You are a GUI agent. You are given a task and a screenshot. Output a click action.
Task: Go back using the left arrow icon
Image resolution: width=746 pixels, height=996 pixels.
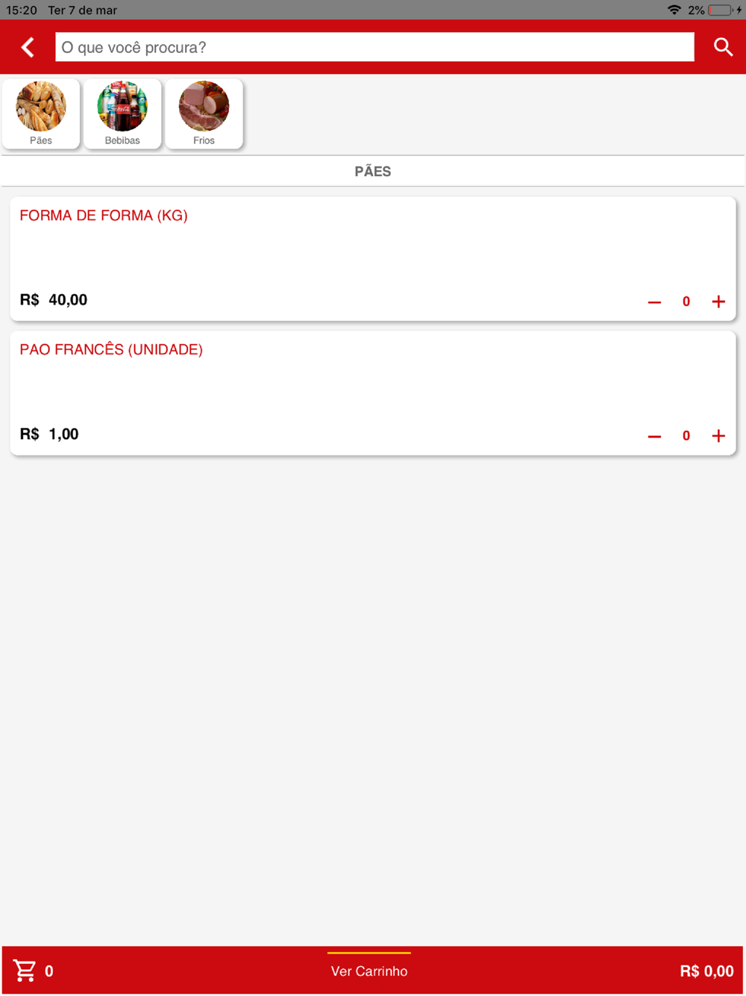tap(28, 47)
